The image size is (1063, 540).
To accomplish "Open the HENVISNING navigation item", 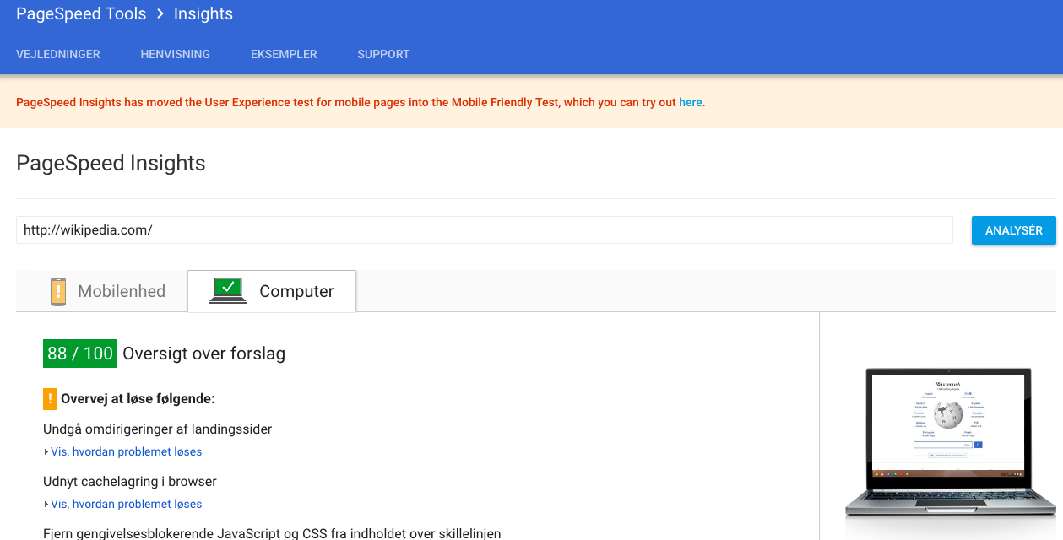I will point(176,54).
